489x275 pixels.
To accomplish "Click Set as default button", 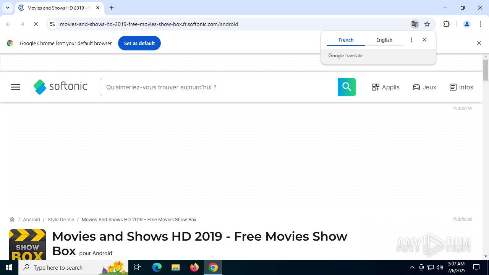I will pyautogui.click(x=139, y=43).
